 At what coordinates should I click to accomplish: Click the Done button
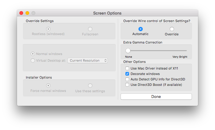click(x=156, y=96)
